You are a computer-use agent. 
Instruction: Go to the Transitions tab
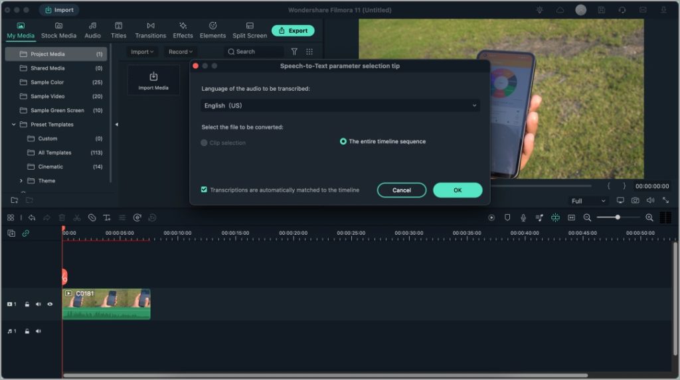[151, 31]
